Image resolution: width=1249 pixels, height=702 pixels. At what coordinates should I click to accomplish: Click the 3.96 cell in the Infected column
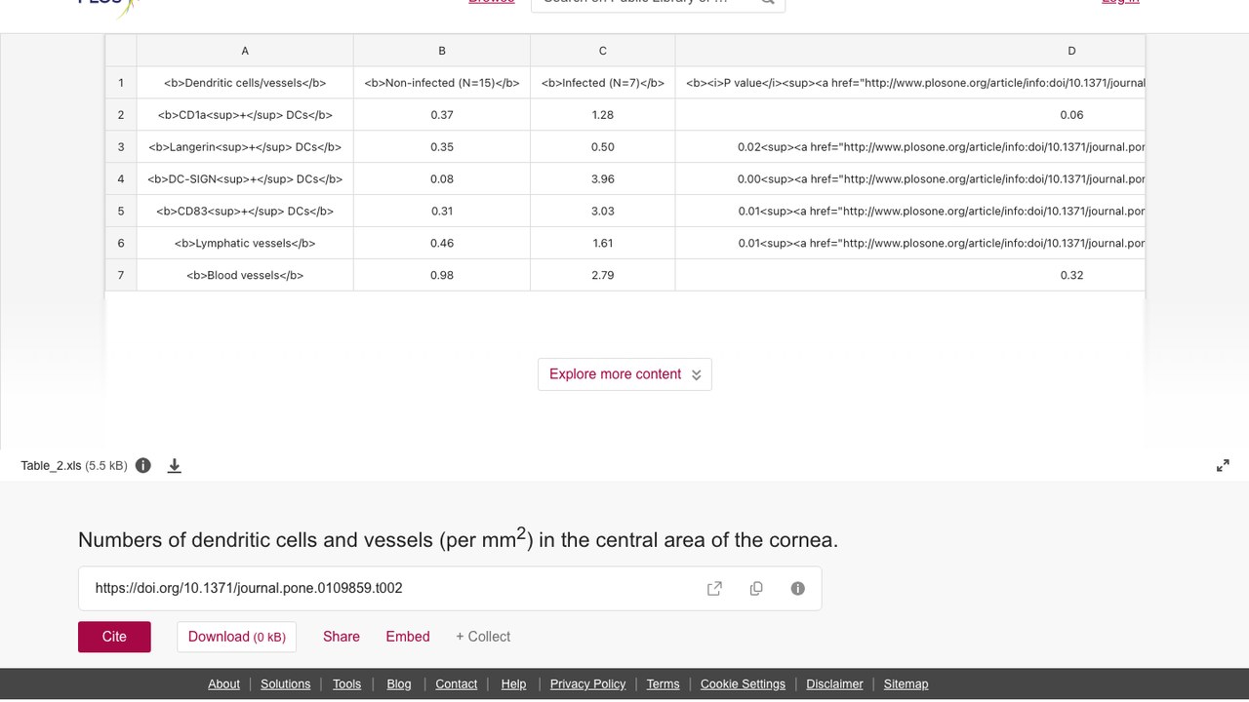(x=603, y=179)
